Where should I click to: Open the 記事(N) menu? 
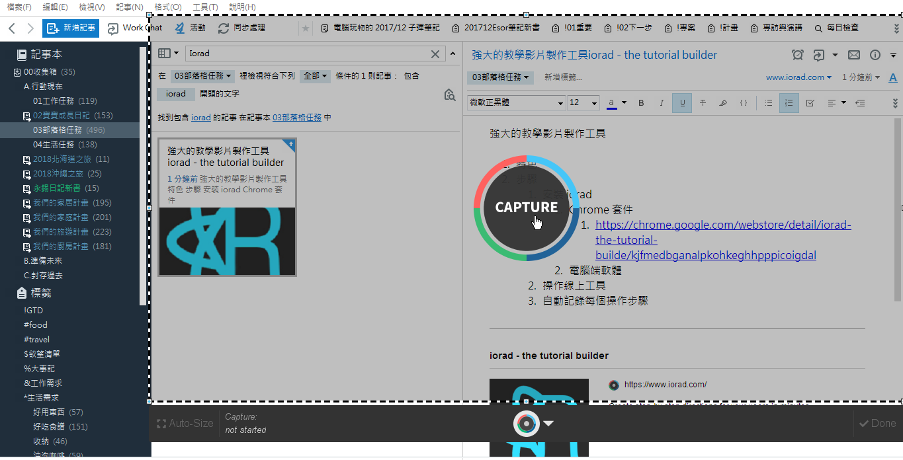coord(129,7)
